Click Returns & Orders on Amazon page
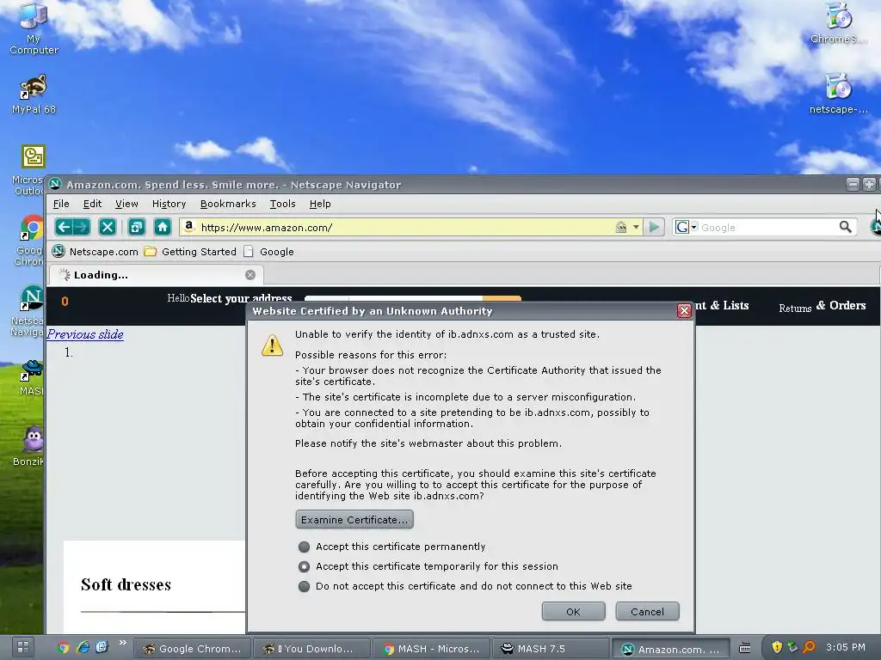The width and height of the screenshot is (881, 660). pyautogui.click(x=822, y=307)
